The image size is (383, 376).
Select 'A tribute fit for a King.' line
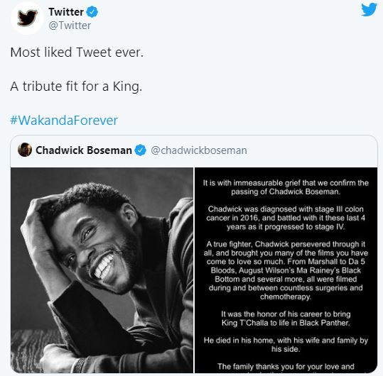76,87
